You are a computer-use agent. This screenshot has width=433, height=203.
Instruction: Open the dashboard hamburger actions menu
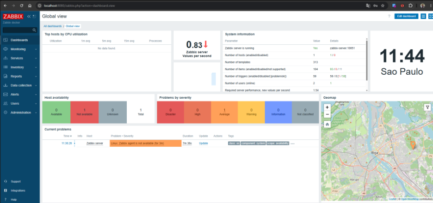pyautogui.click(x=423, y=16)
